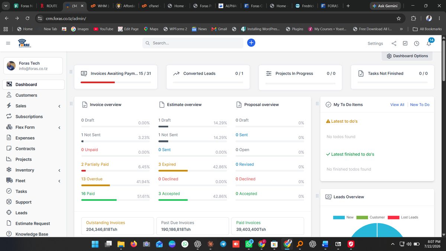Open the 16 Paid invoices link
This screenshot has width=446, height=251.
88,193
